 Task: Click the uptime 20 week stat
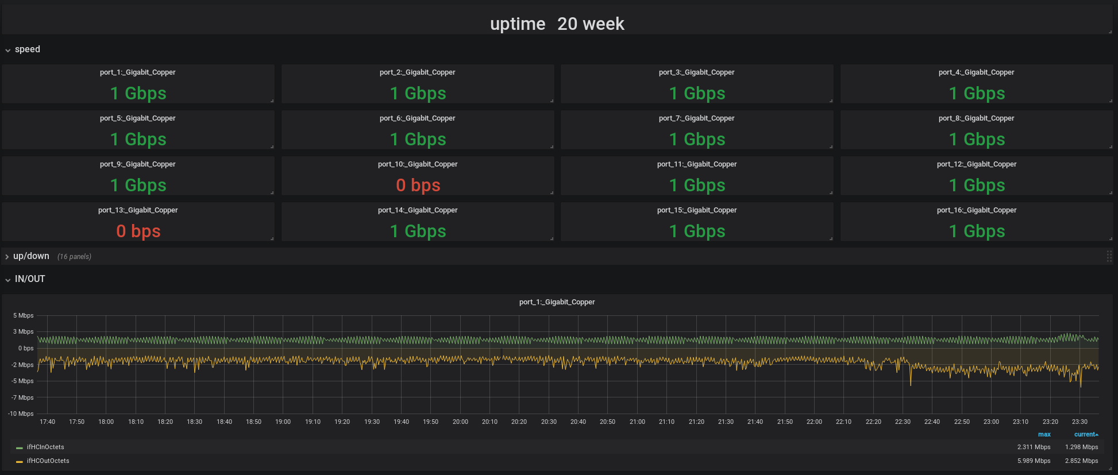click(557, 24)
